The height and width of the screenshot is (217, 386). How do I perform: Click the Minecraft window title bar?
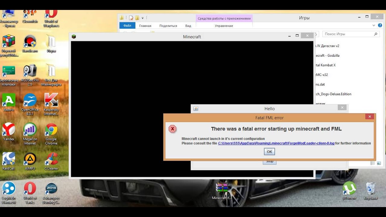coord(192,37)
